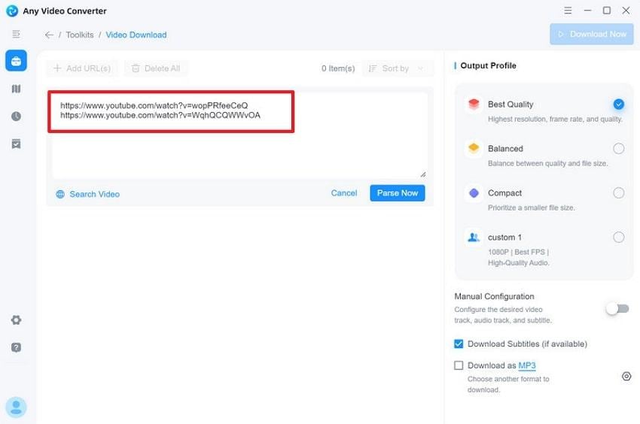Open the hamburger menu in title bar
640x424 pixels.
568,11
